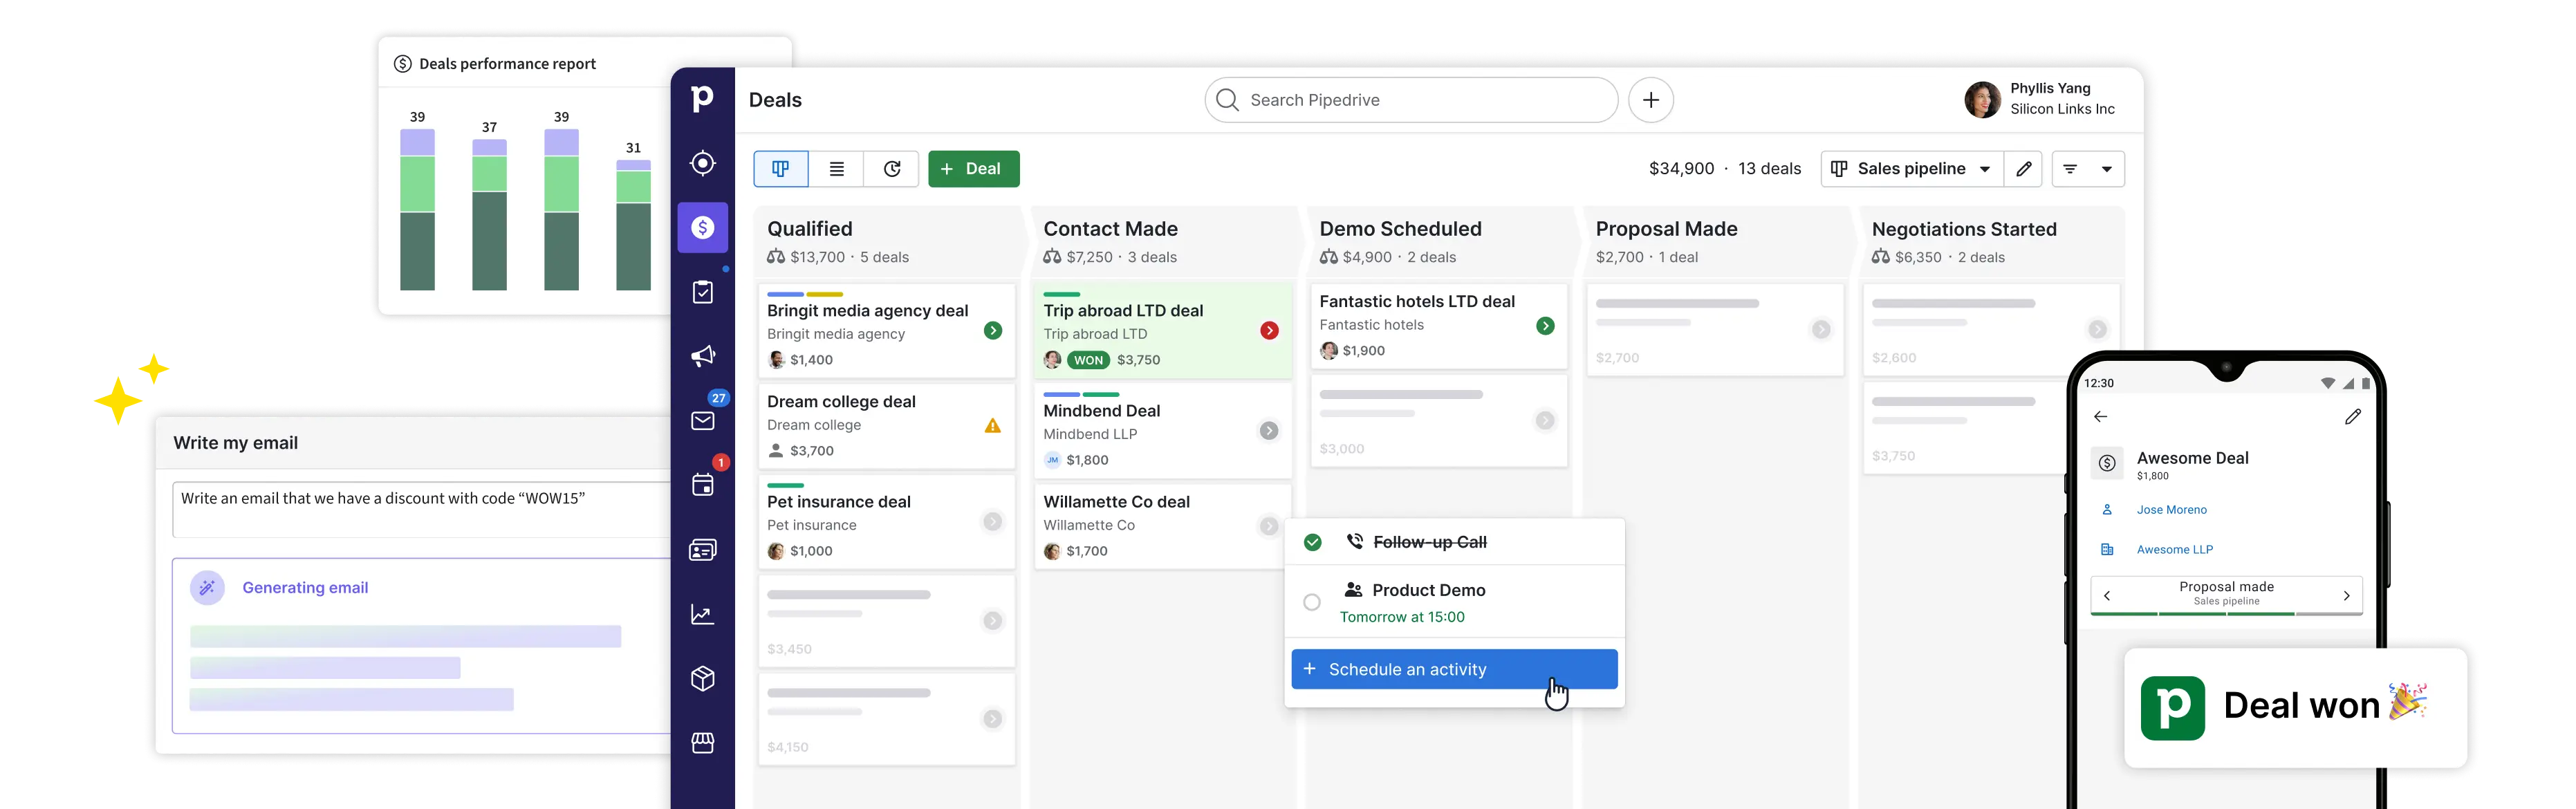Image resolution: width=2576 pixels, height=809 pixels.
Task: Open Contacts card sidebar icon
Action: [703, 550]
